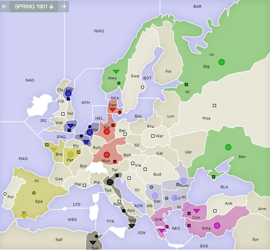
Task: Click the NAO North Atlantic label
Action: click(x=30, y=80)
